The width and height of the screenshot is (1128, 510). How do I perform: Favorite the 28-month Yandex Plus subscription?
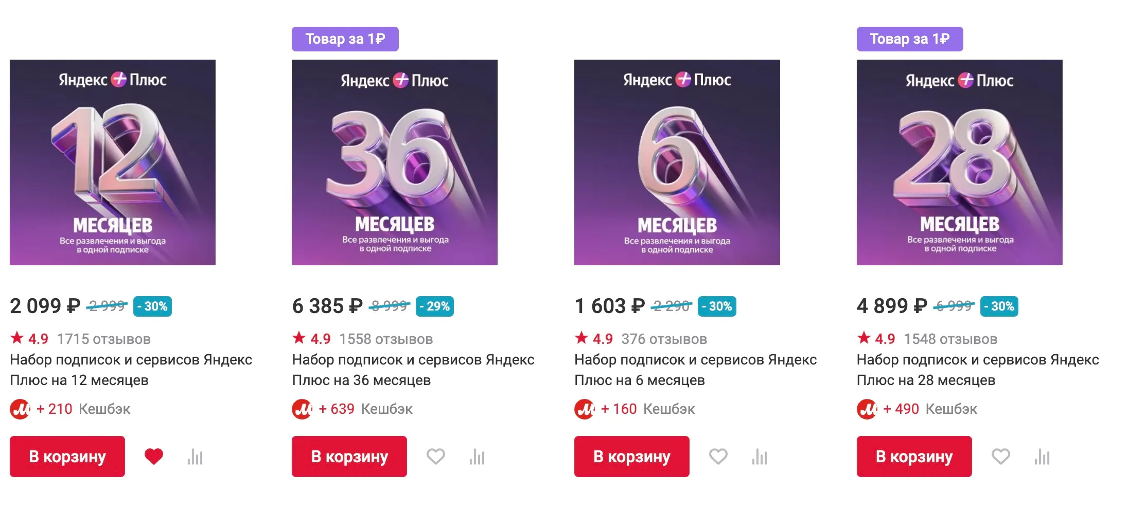1000,457
